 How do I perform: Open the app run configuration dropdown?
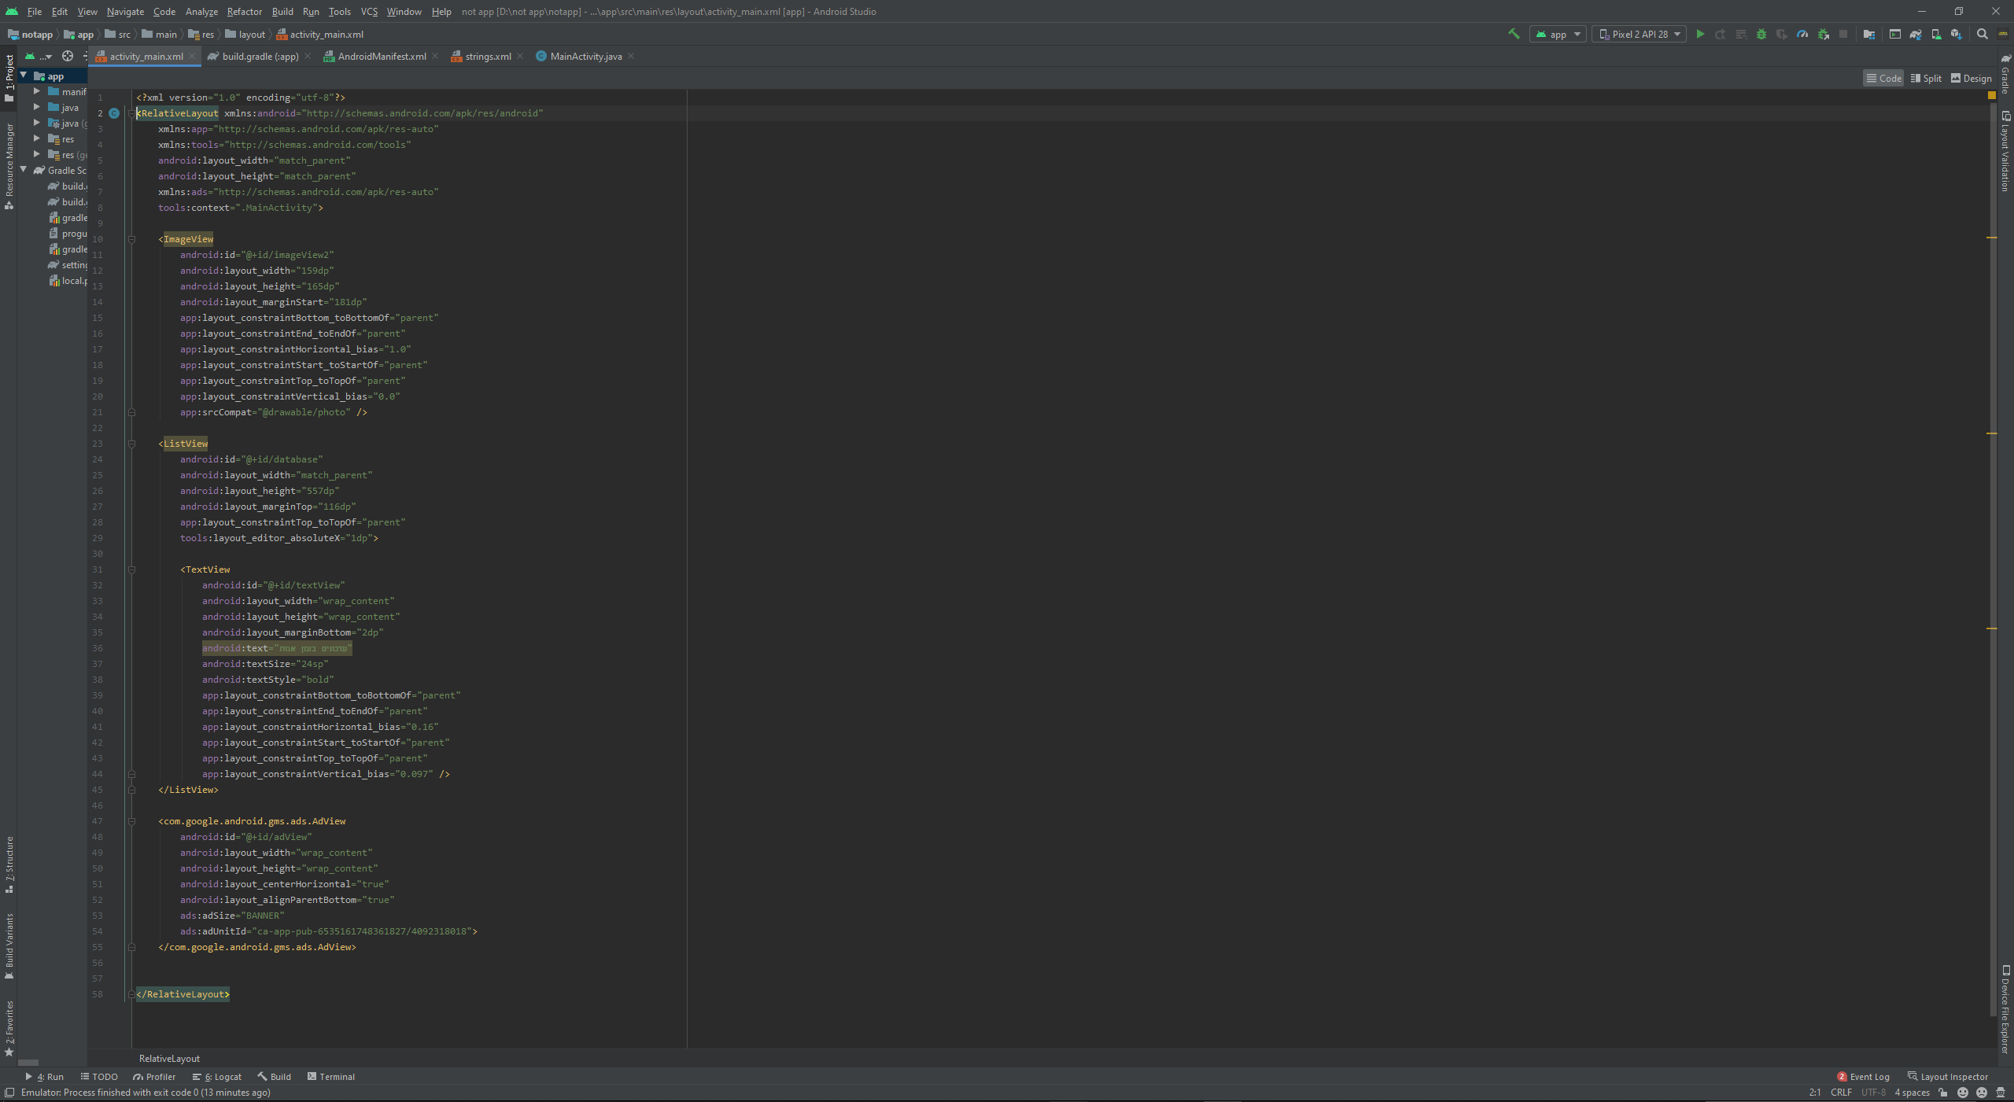1558,34
